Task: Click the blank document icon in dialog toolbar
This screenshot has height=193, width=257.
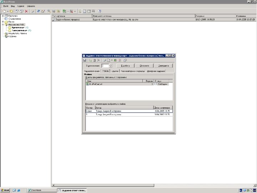Action: (x=109, y=60)
